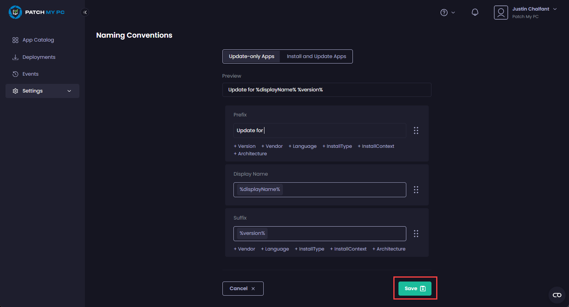569x307 pixels.
Task: Click the help question mark icon
Action: (x=444, y=12)
